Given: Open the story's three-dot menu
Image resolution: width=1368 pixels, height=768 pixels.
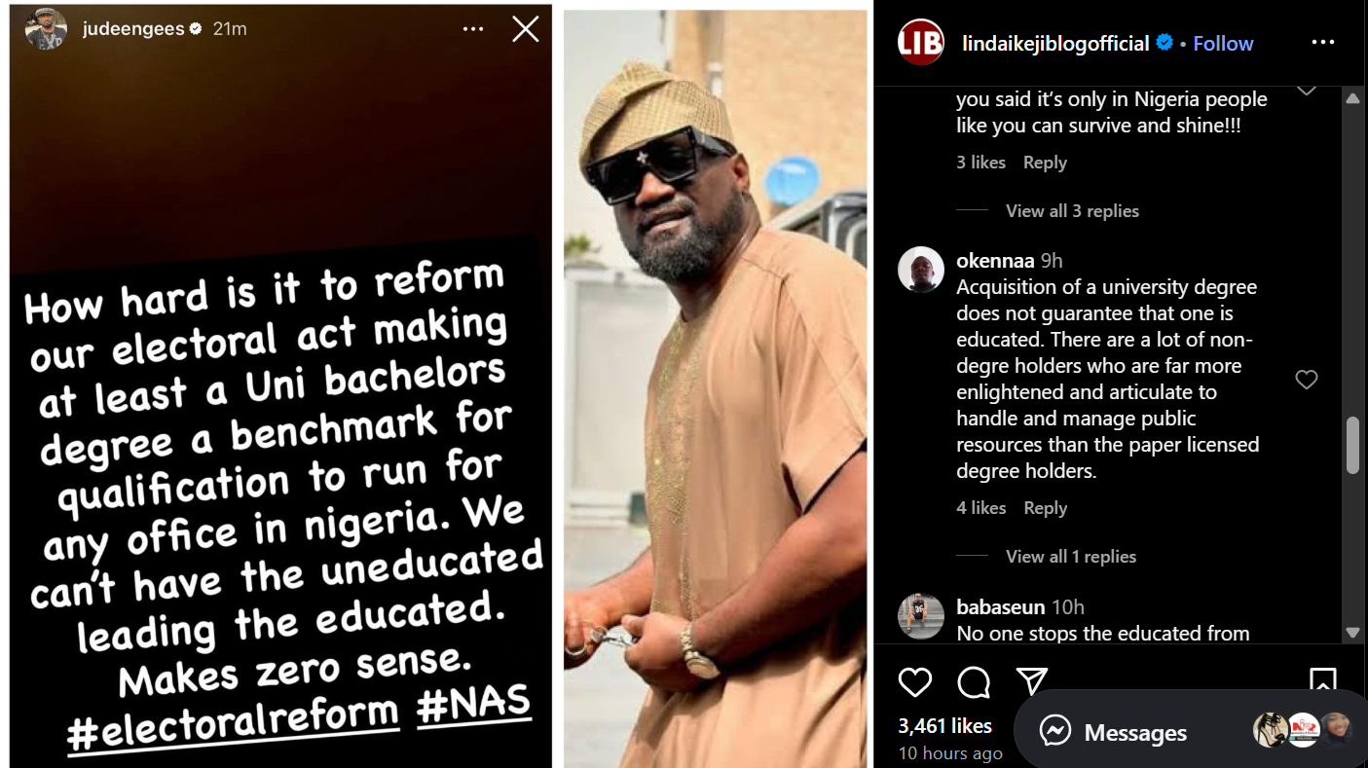Looking at the screenshot, I should (473, 29).
